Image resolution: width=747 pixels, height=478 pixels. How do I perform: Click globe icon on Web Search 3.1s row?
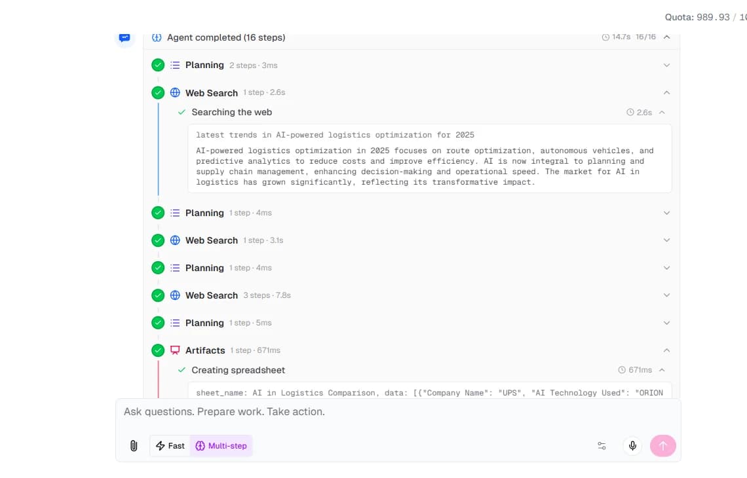click(175, 240)
